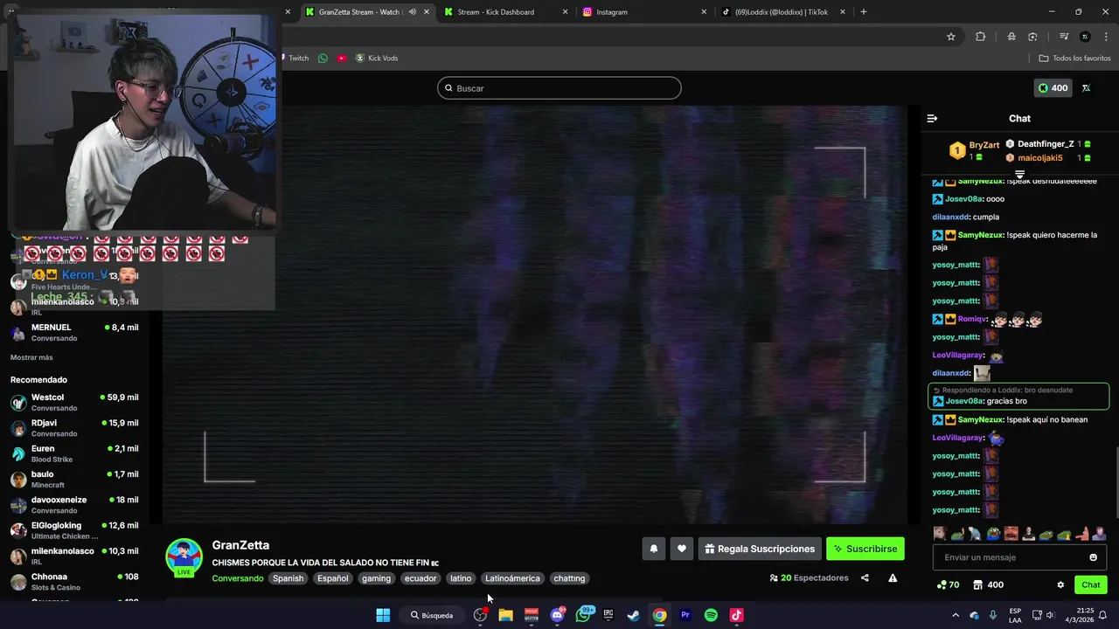
Task: Mute the GranZetta Stream tab audio
Action: click(x=412, y=12)
